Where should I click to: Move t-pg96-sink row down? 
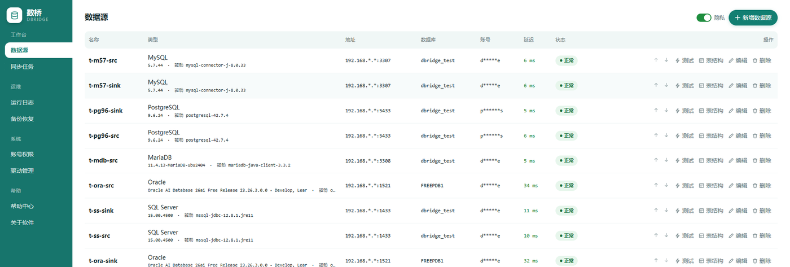point(666,111)
